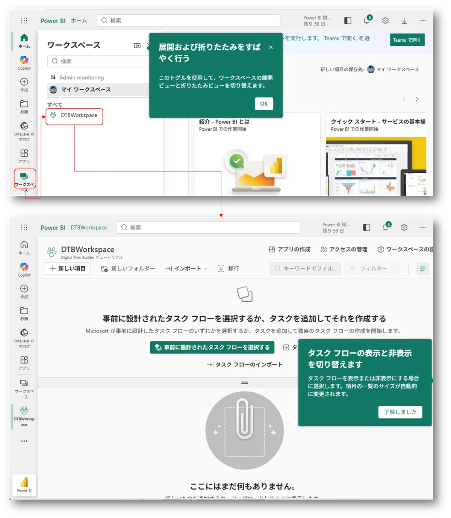
Task: Toggle task flow view lines icon
Action: (x=423, y=269)
